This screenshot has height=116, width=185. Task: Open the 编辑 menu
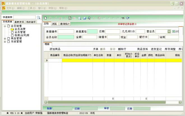[21, 8]
